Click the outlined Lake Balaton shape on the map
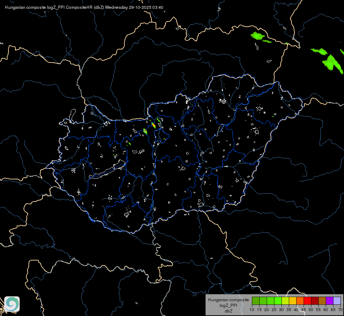This screenshot has width=344, height=316. (x=108, y=169)
